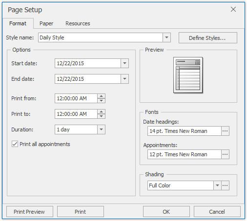Viewport: 247px width, 221px height.
Task: Click the Print button
Action: (81, 212)
